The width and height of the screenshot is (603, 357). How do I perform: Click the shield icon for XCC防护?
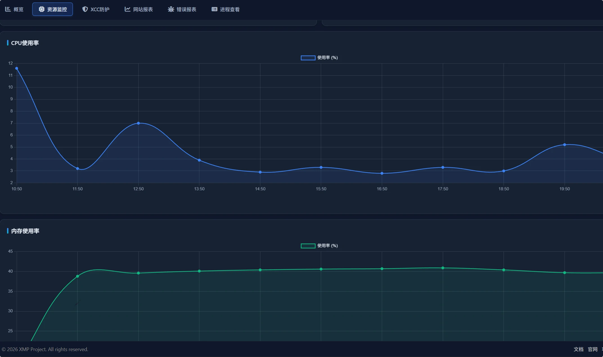tap(85, 9)
